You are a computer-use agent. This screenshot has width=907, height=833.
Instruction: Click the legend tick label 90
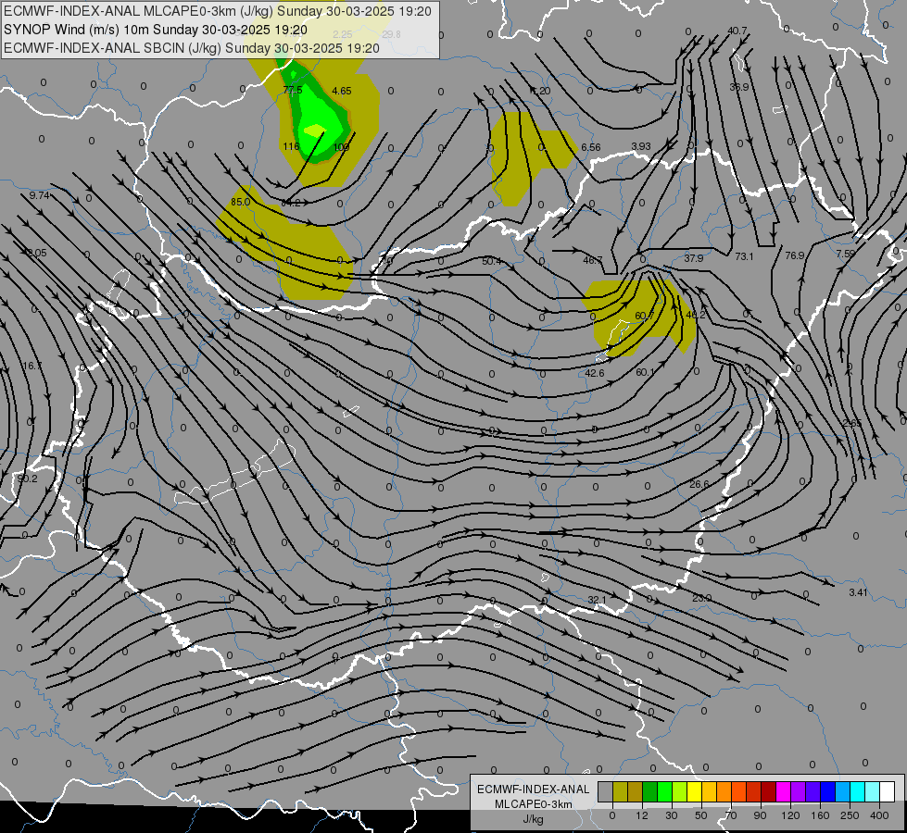coord(760,815)
